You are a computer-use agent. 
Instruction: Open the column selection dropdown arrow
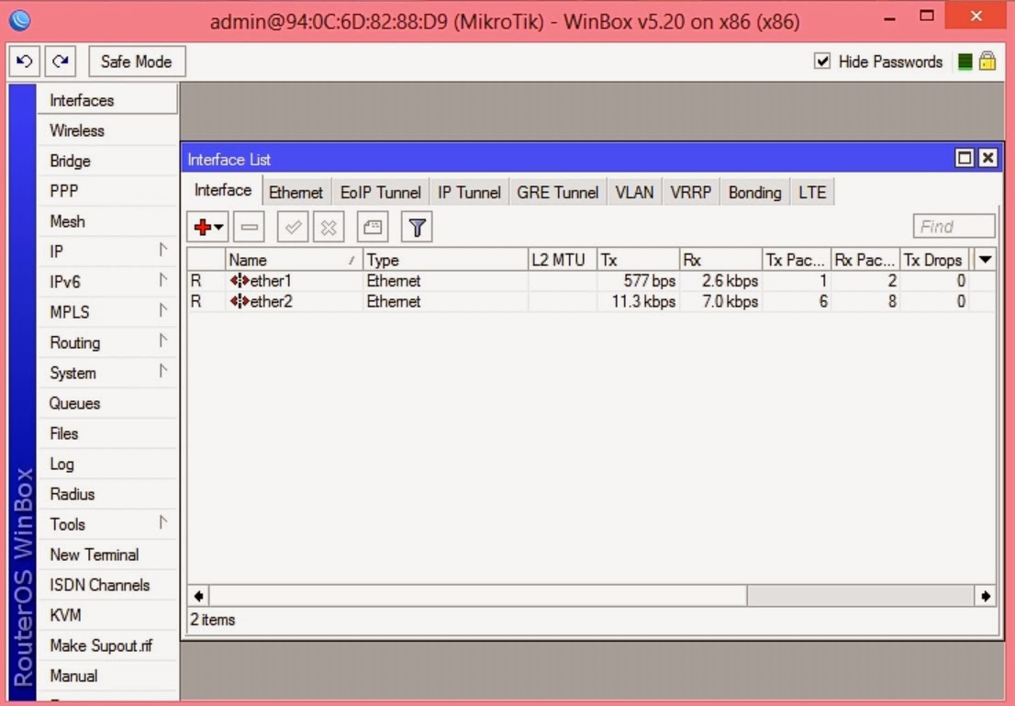click(x=986, y=260)
